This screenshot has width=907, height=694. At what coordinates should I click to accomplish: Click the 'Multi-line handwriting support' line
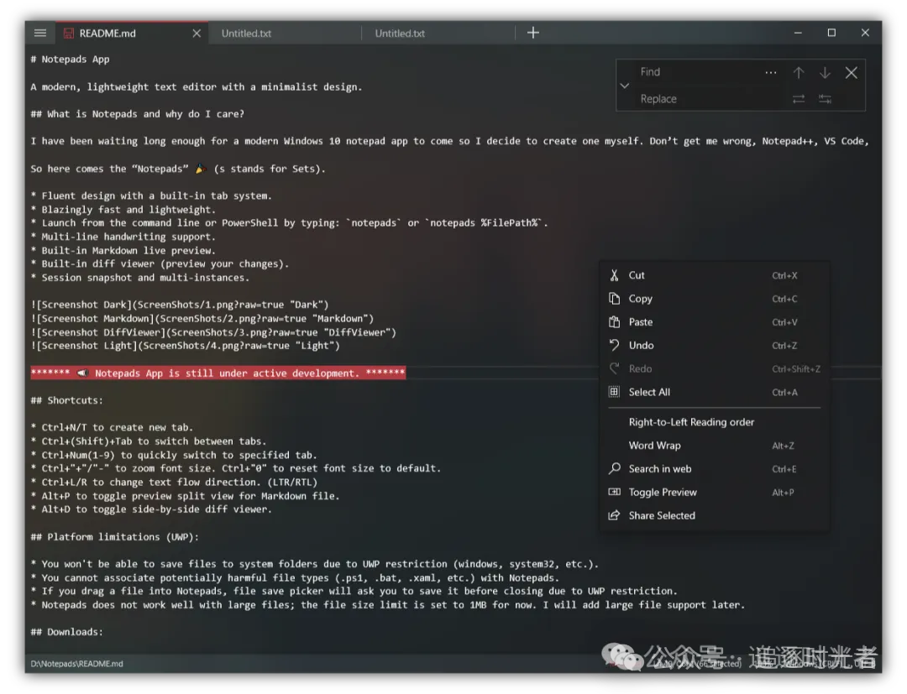point(123,237)
